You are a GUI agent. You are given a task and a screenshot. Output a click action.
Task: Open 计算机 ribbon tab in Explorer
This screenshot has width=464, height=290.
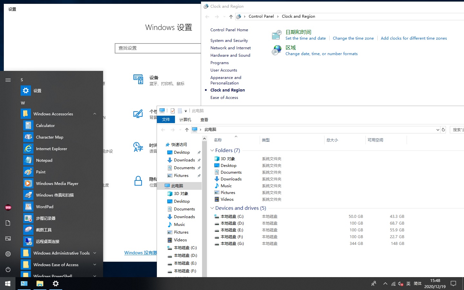185,120
